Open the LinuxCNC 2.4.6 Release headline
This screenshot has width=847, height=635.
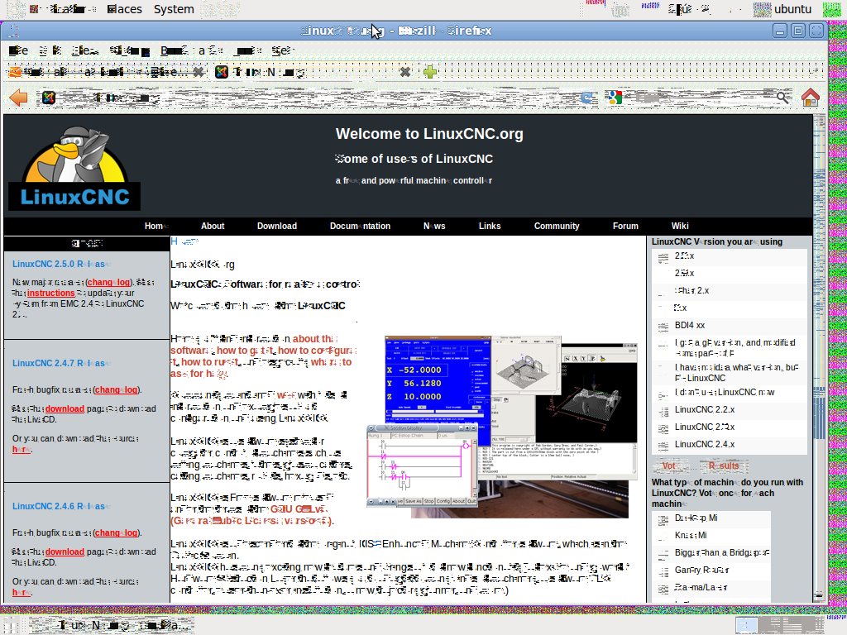(x=61, y=507)
